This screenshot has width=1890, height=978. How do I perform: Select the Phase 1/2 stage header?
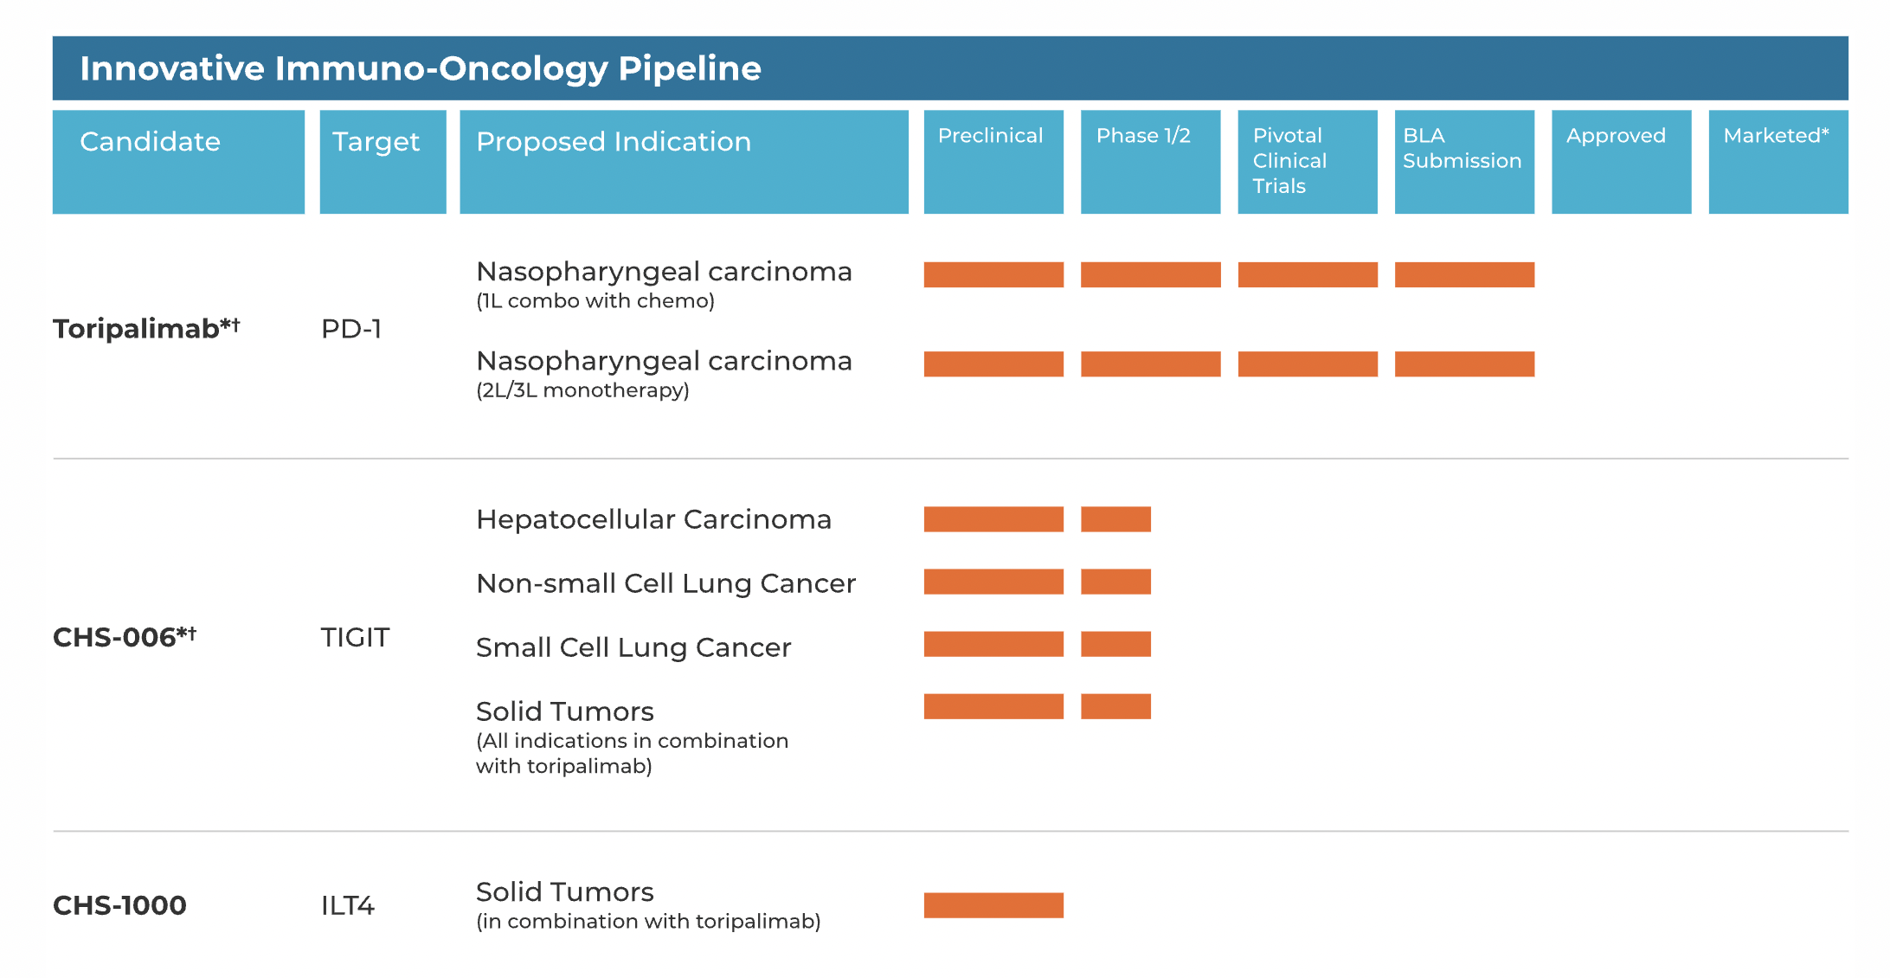tap(1143, 136)
